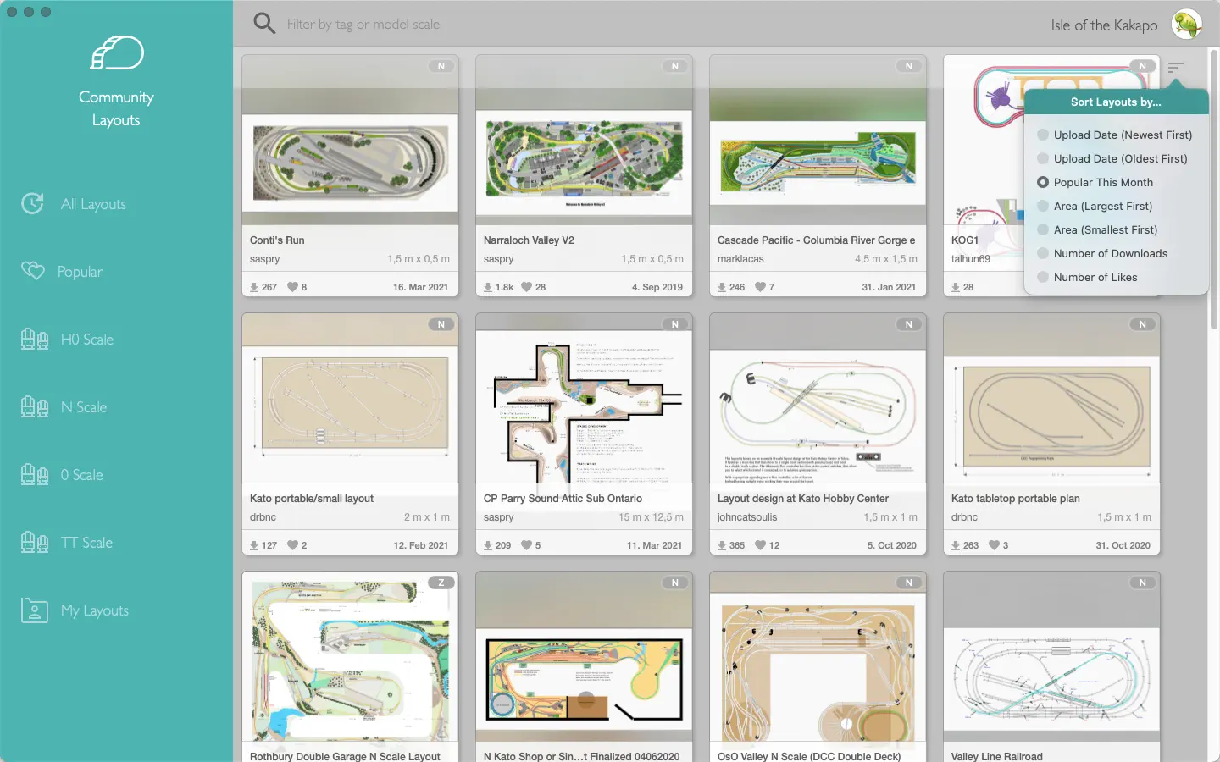Show H0 Scale layouts
The image size is (1220, 762).
point(87,340)
